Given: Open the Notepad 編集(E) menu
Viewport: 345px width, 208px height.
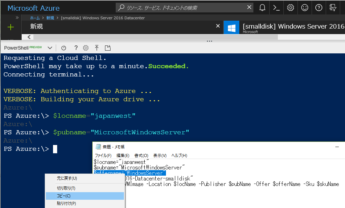Looking at the screenshot, I should pyautogui.click(x=123, y=155).
